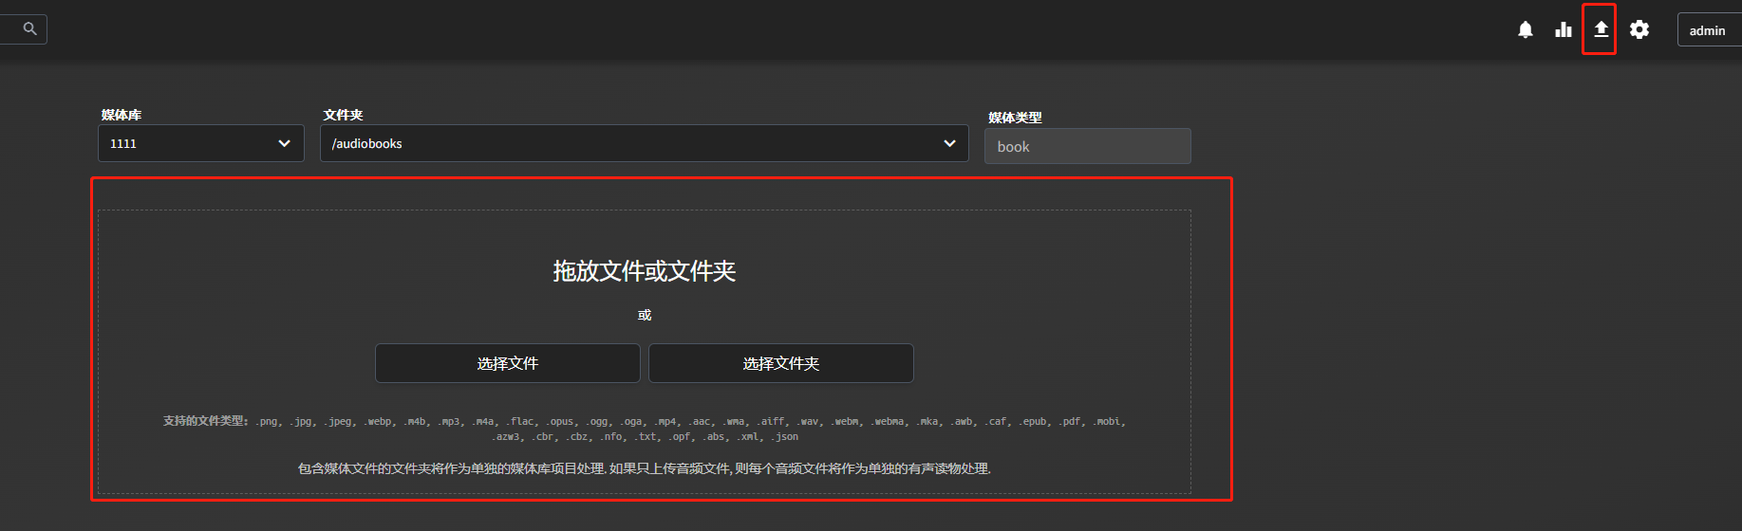Open the 媒体库 dropdown showing 1111
Screen dimensions: 1742x531
[x=190, y=143]
